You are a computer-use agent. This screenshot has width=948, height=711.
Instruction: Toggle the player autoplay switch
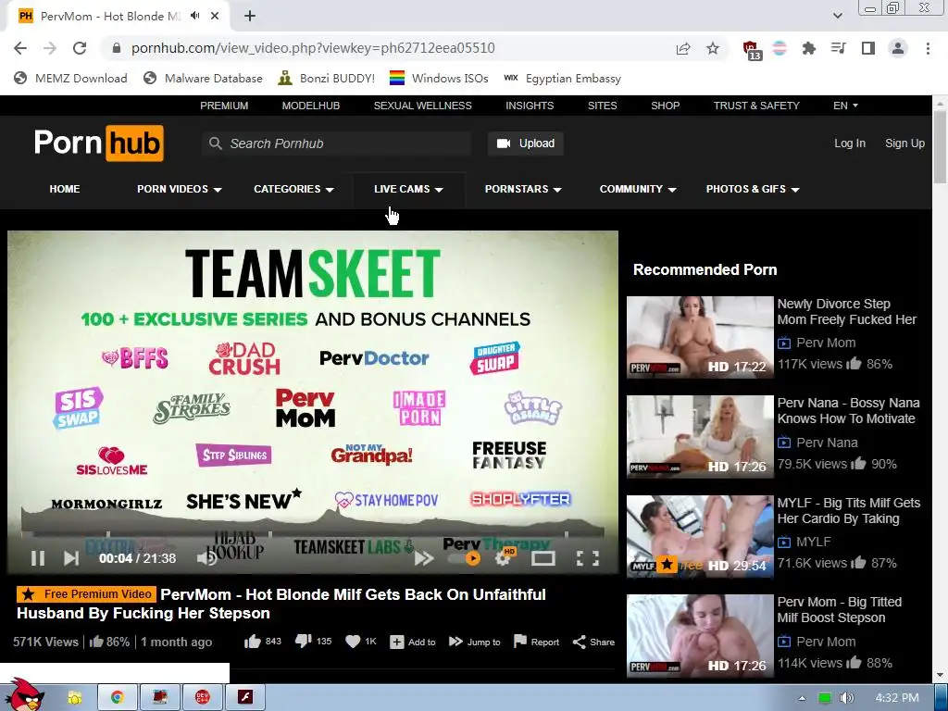click(465, 558)
